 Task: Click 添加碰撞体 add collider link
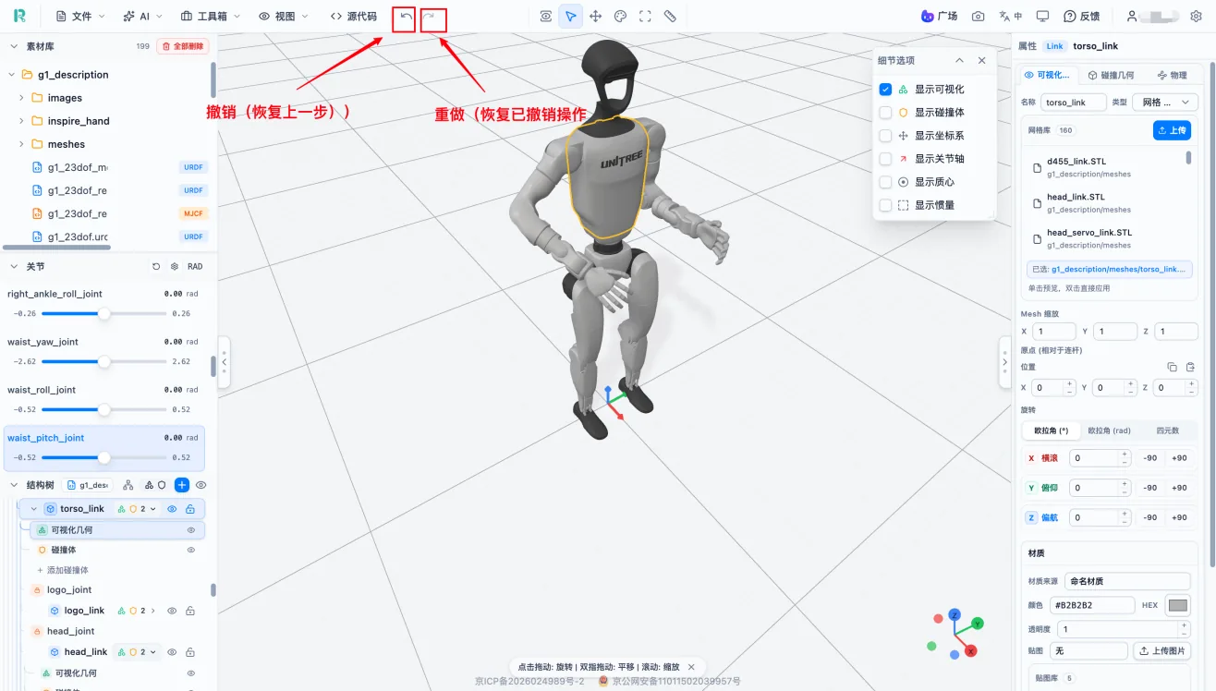[x=63, y=571]
